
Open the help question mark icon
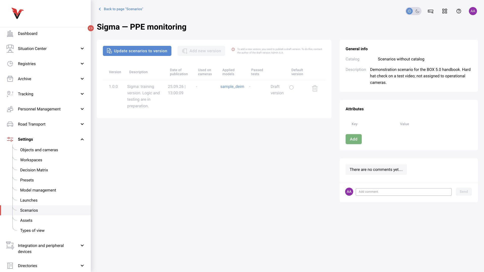[x=459, y=11]
